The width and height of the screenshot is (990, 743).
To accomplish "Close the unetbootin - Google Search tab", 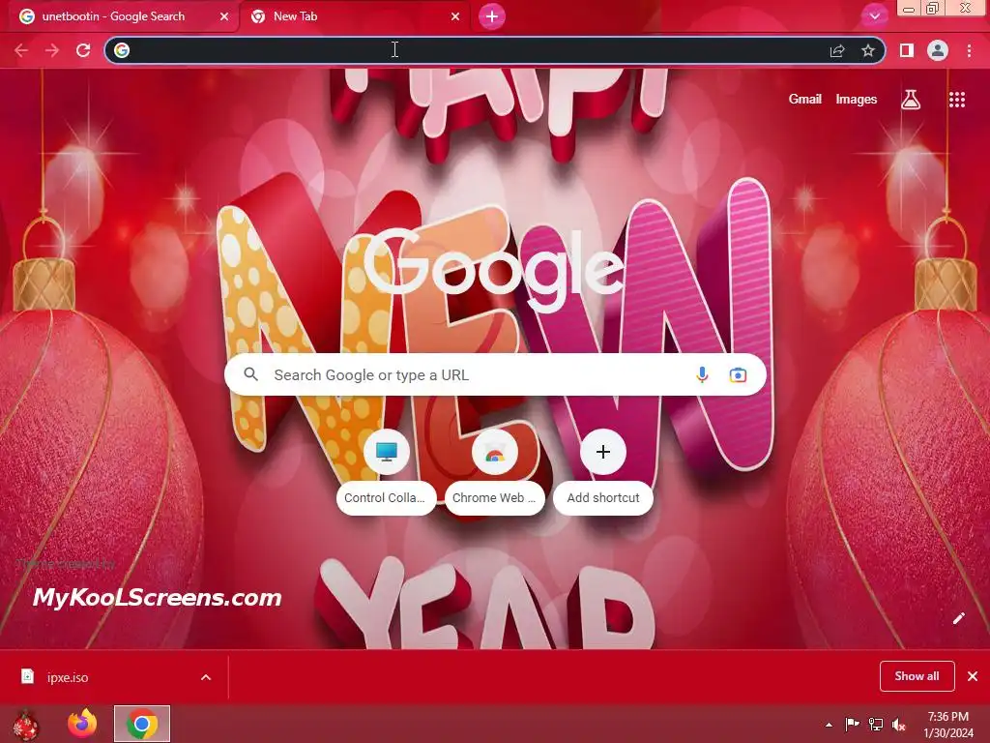I will tap(224, 17).
